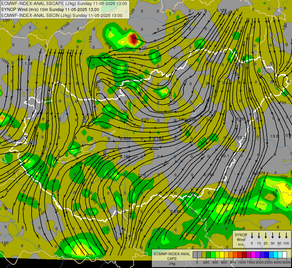Image resolution: width=292 pixels, height=268 pixels.
Task: Click the '4000' tick label on the CAPE scale
Action: pos(278,262)
